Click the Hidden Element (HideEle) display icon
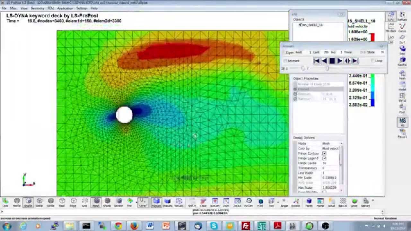The height and width of the screenshot is (231, 411). 17,202
